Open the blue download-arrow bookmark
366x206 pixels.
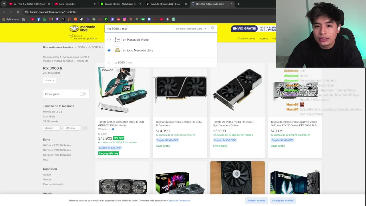tap(112, 19)
